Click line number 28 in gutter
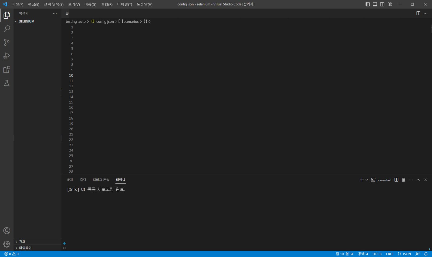Viewport: 432px width, 257px height. coord(71,172)
